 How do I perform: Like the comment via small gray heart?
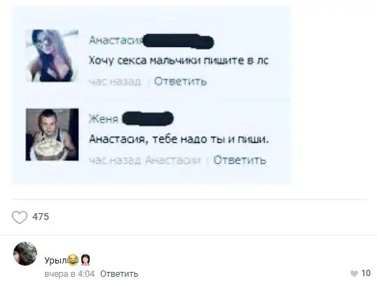tap(354, 273)
